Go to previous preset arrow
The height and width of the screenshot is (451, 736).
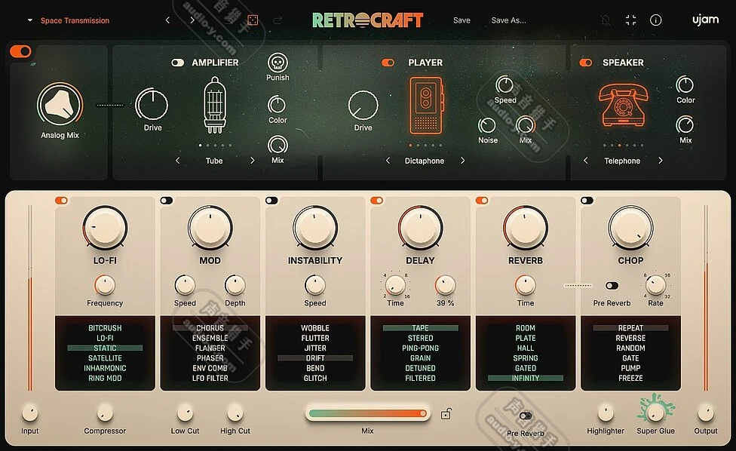click(x=167, y=20)
